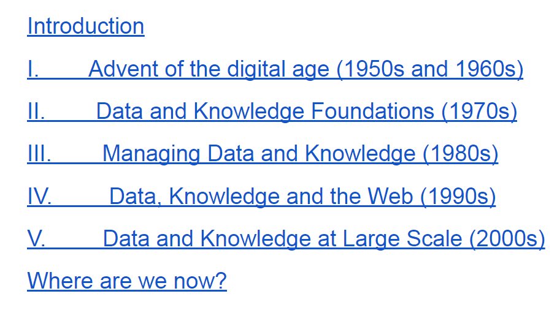Viewport: 557px width, 310px height.
Task: Open Data and Knowledge Foundations link
Action: [272, 112]
